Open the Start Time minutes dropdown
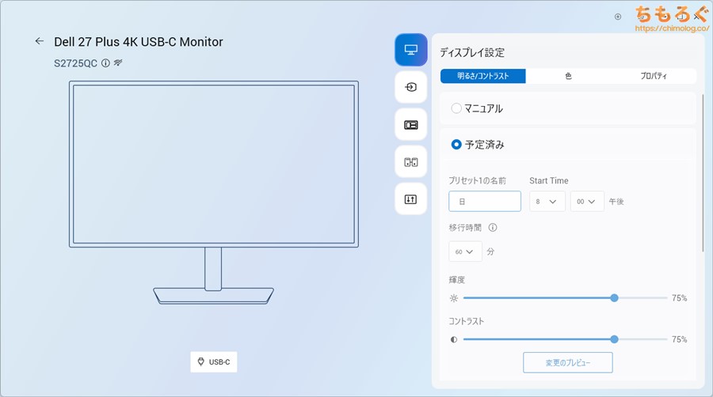Screen dimensions: 713x397 [587, 202]
